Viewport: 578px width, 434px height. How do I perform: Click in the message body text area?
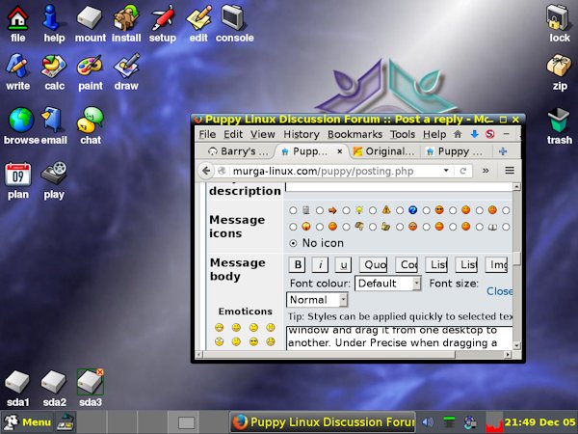[400, 337]
